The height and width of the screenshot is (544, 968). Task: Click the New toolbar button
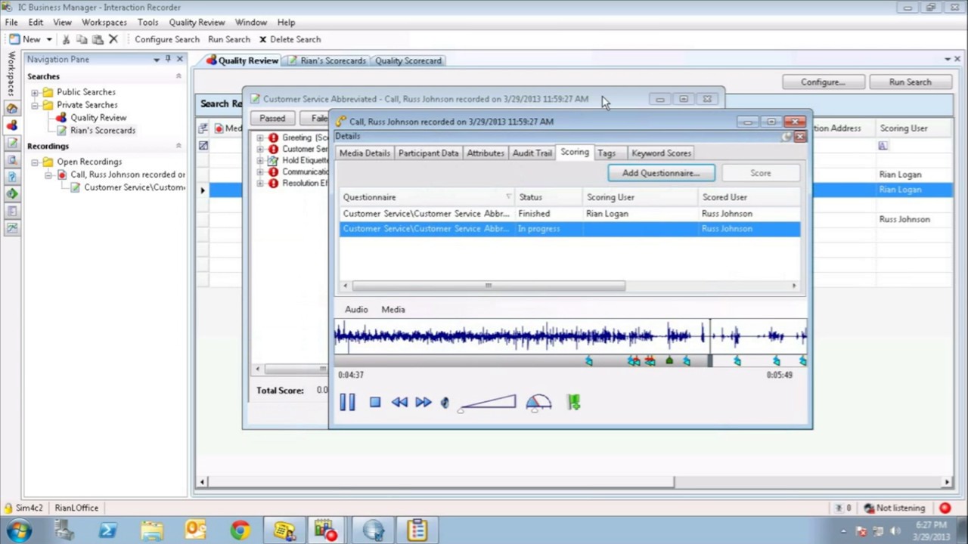click(25, 39)
